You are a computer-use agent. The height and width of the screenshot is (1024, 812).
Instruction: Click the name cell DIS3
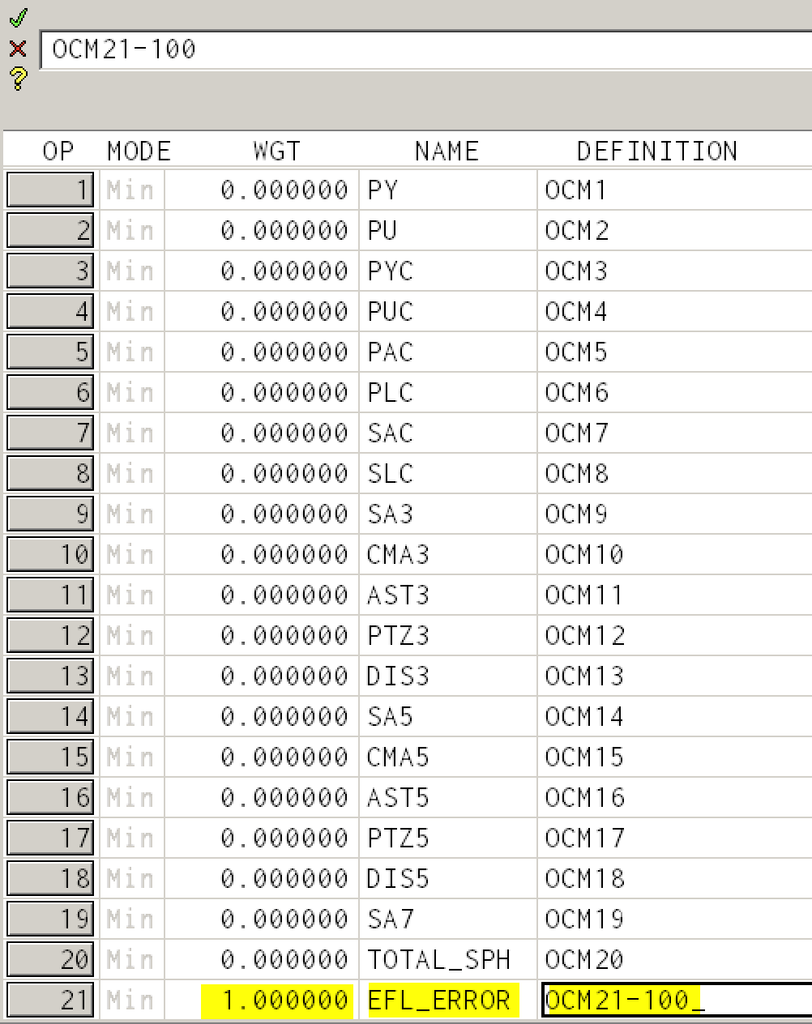coord(448,676)
